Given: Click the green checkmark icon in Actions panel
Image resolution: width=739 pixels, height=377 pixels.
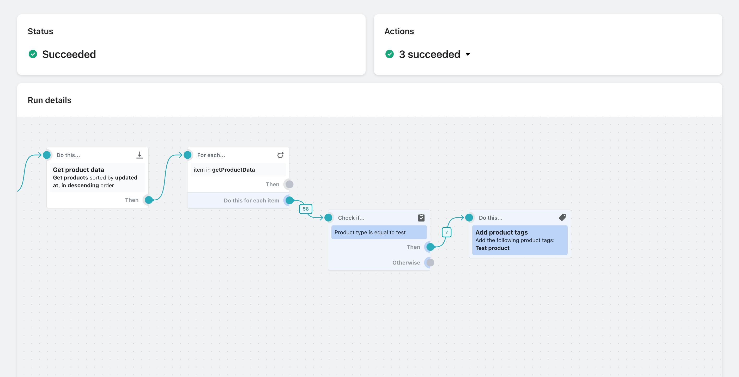Looking at the screenshot, I should click(389, 54).
